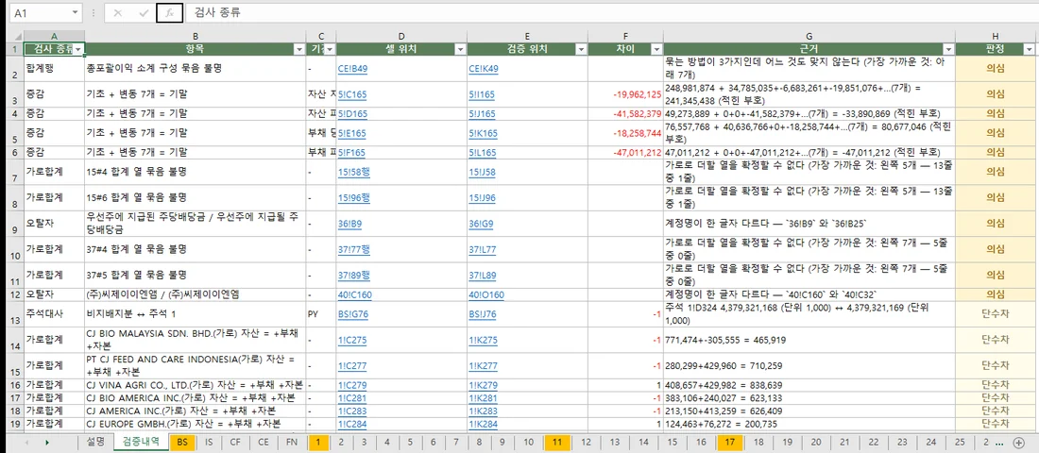
Task: Follow the 1!K275 hyperlink
Action: [x=482, y=339]
